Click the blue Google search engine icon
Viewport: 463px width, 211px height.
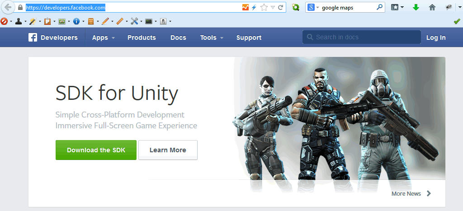[311, 8]
